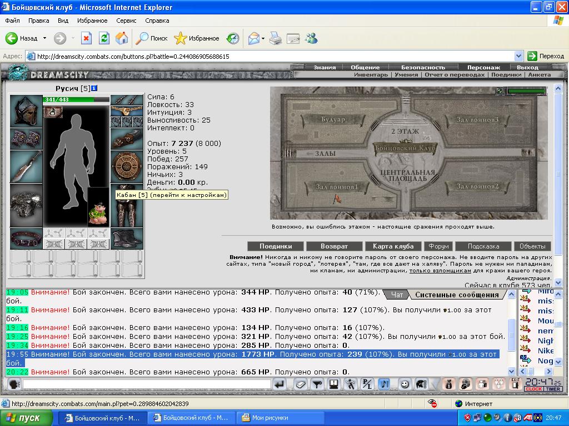Viewport: 569px width, 426px height.
Task: Select the round shield slot
Action: tap(127, 166)
